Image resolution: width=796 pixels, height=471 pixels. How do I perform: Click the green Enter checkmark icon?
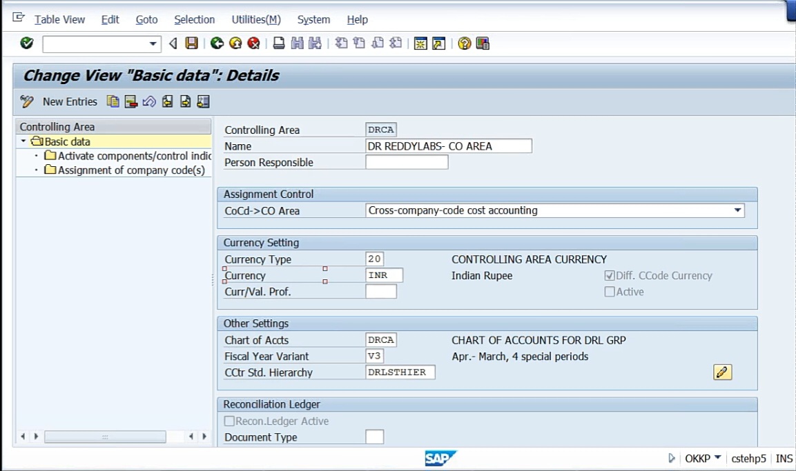pos(26,43)
